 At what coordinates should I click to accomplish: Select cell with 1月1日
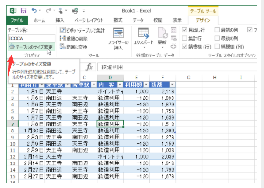[x=32, y=91]
